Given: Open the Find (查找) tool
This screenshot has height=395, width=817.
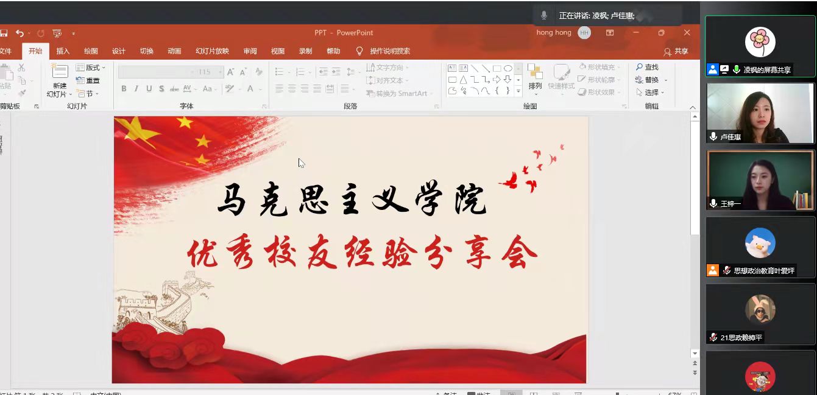Looking at the screenshot, I should tap(647, 66).
